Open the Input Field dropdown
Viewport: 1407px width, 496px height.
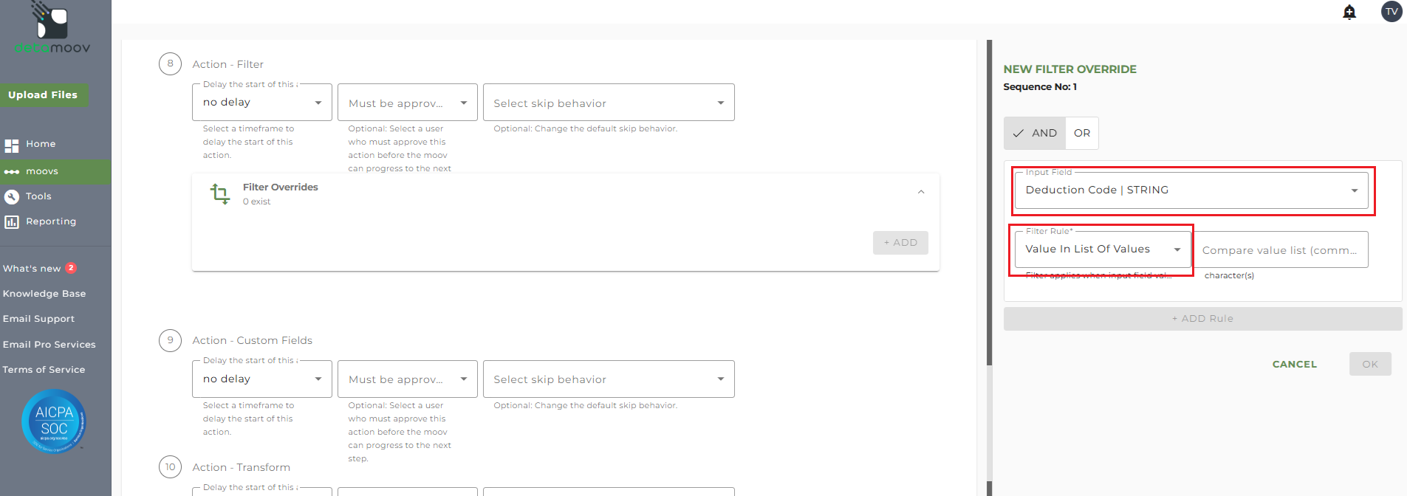1191,190
